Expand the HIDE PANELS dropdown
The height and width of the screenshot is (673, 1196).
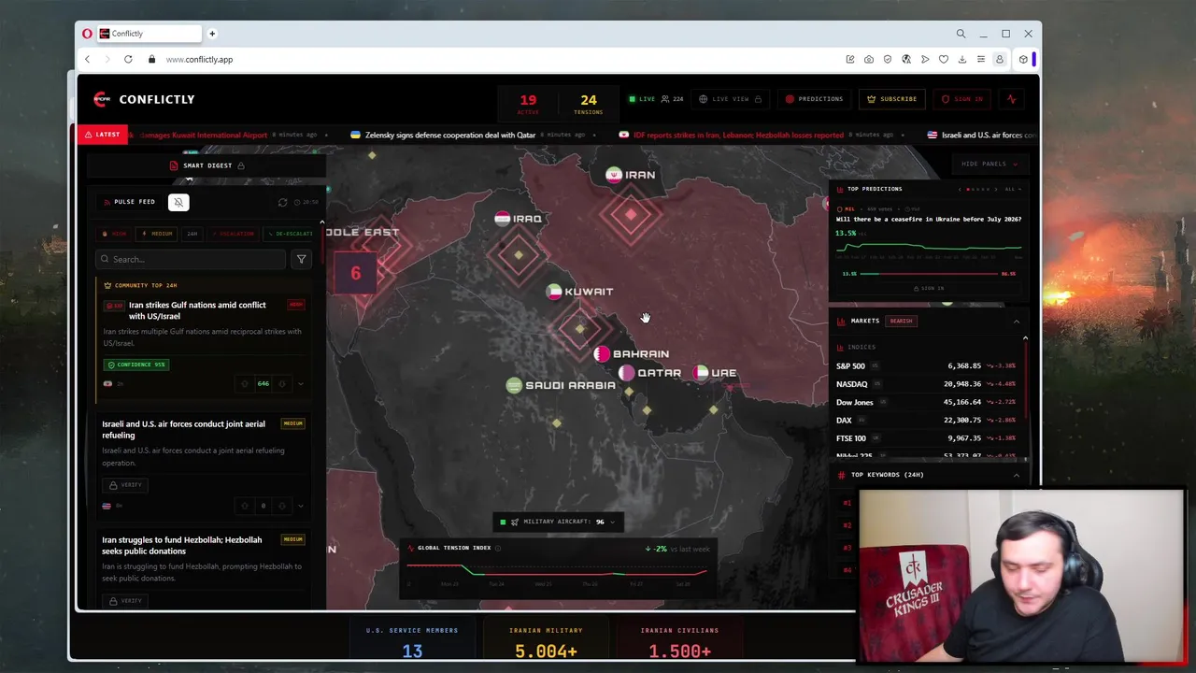coord(990,164)
